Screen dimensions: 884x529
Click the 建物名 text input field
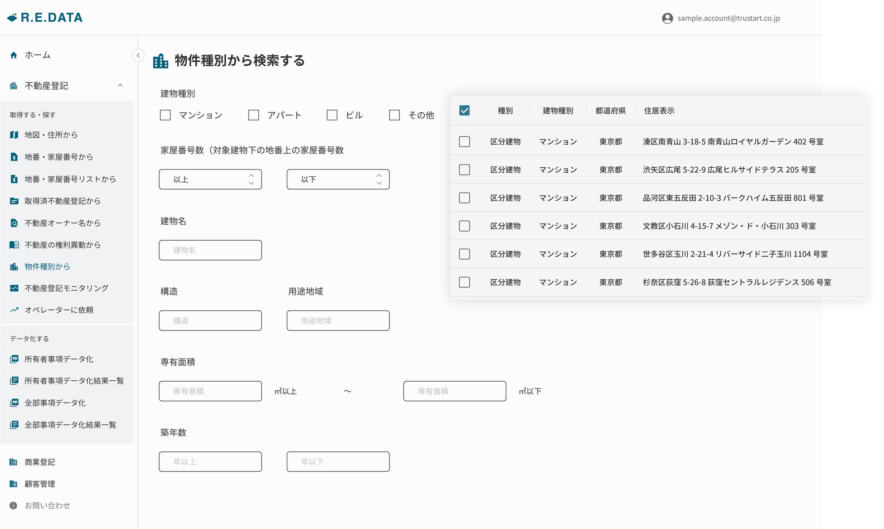point(210,250)
